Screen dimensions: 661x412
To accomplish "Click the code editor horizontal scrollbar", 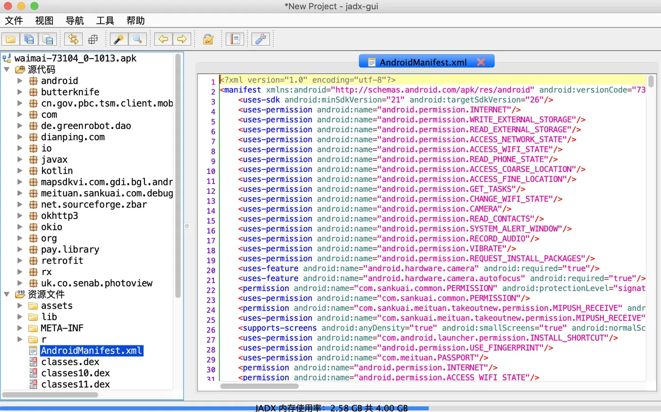I will [x=260, y=386].
